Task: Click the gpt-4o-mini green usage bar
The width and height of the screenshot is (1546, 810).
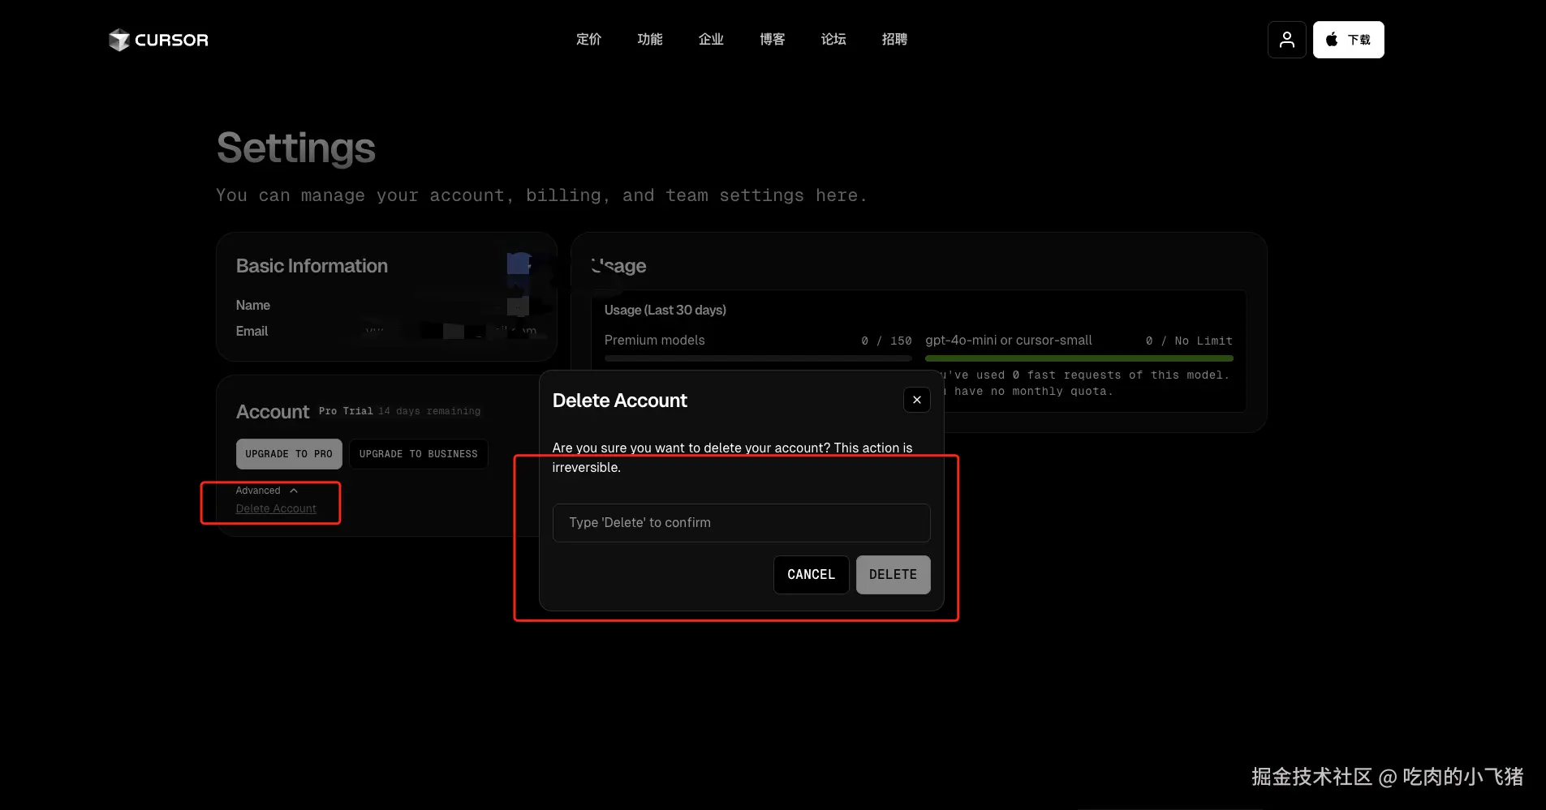Action: (1079, 358)
